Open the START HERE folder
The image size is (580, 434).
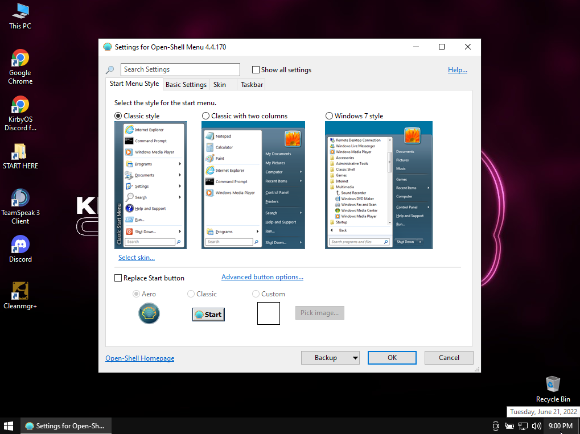20,156
